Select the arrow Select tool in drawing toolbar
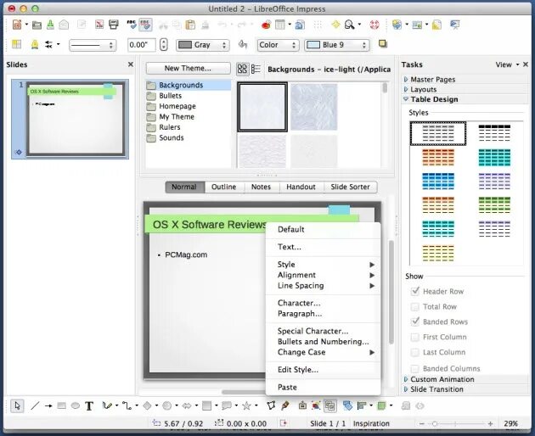 [17, 405]
